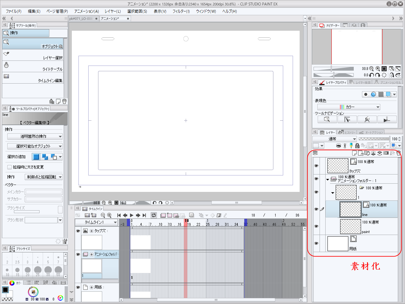
Task: Click the Object tool navigation button
Action: 327,119
